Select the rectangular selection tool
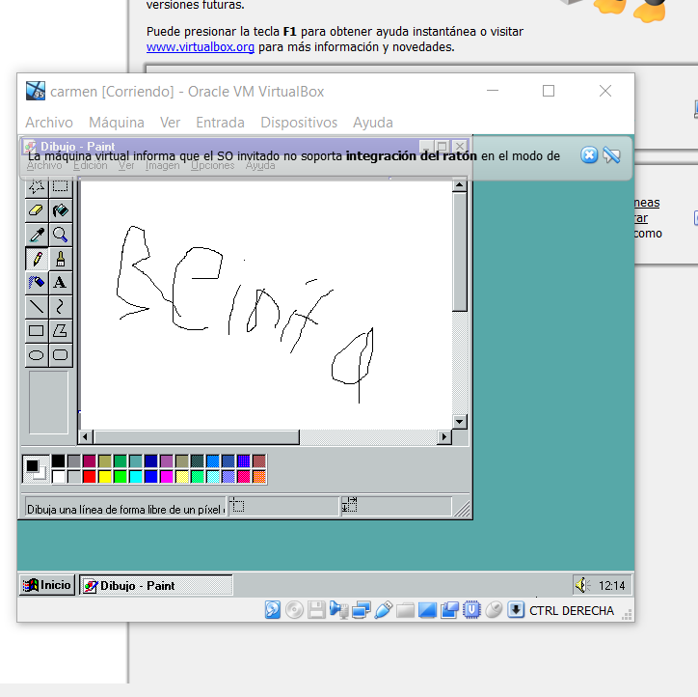The image size is (698, 697). coord(61,186)
